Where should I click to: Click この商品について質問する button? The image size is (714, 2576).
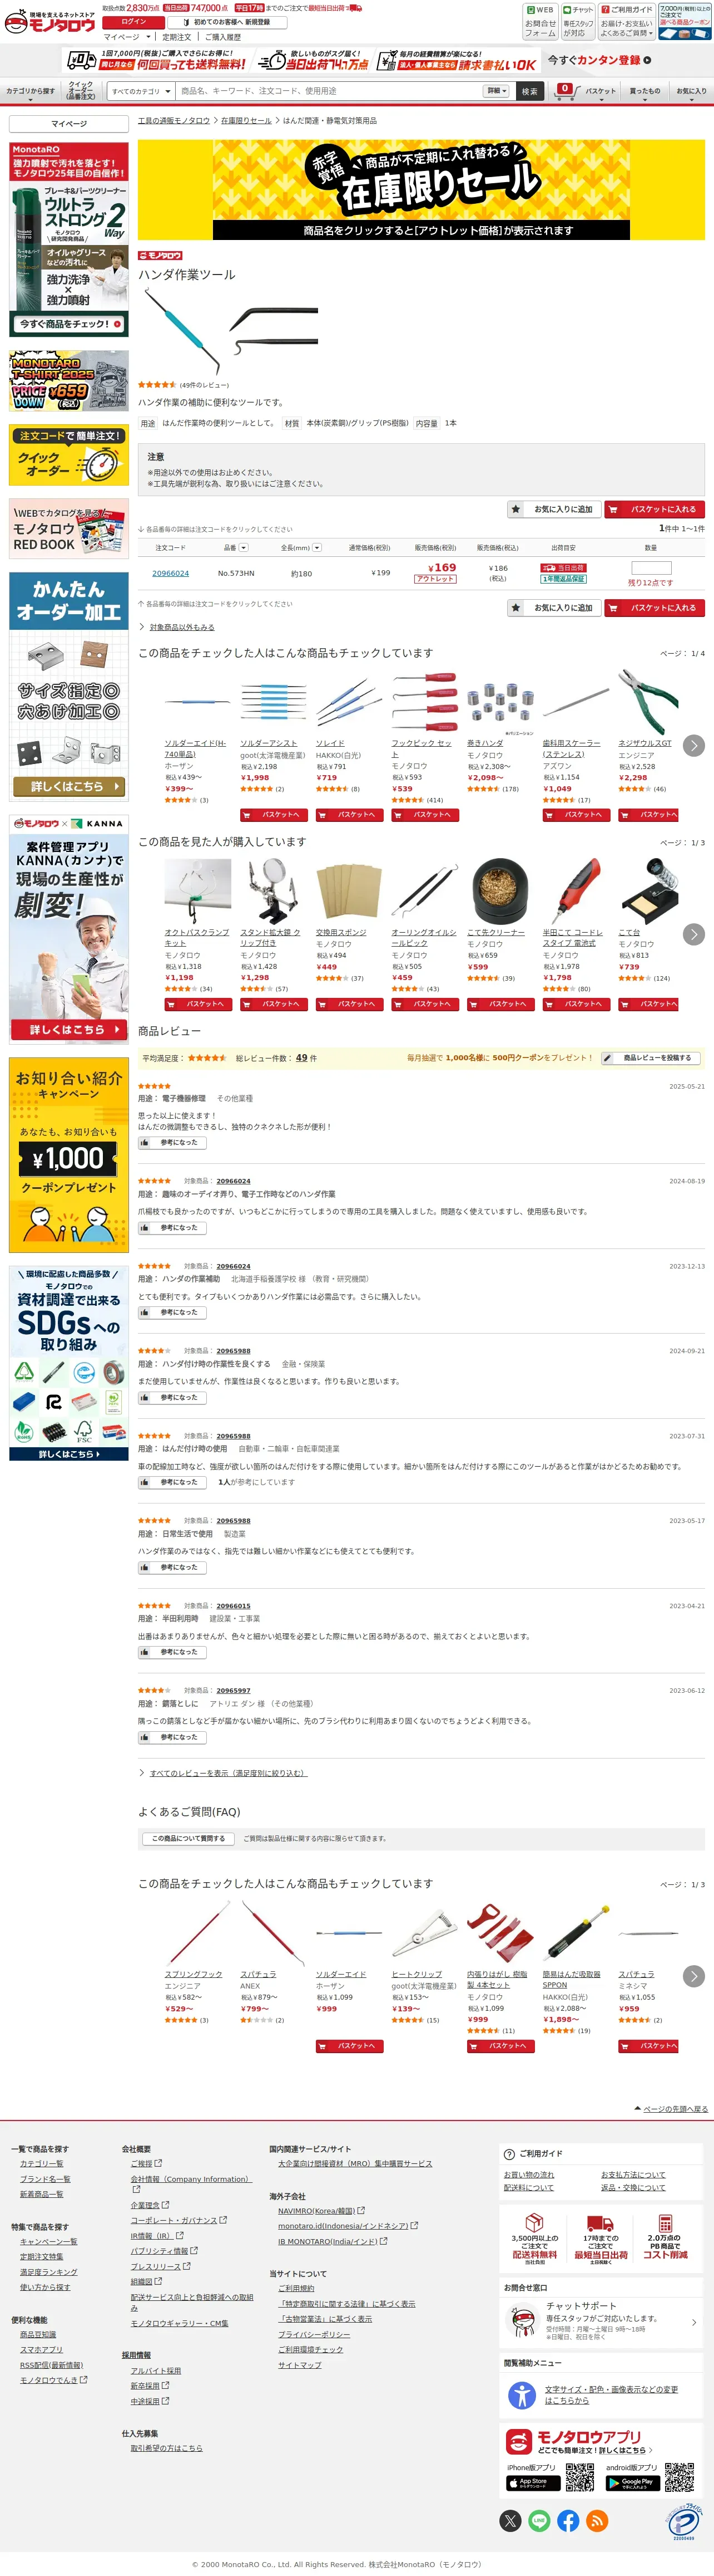[188, 1838]
